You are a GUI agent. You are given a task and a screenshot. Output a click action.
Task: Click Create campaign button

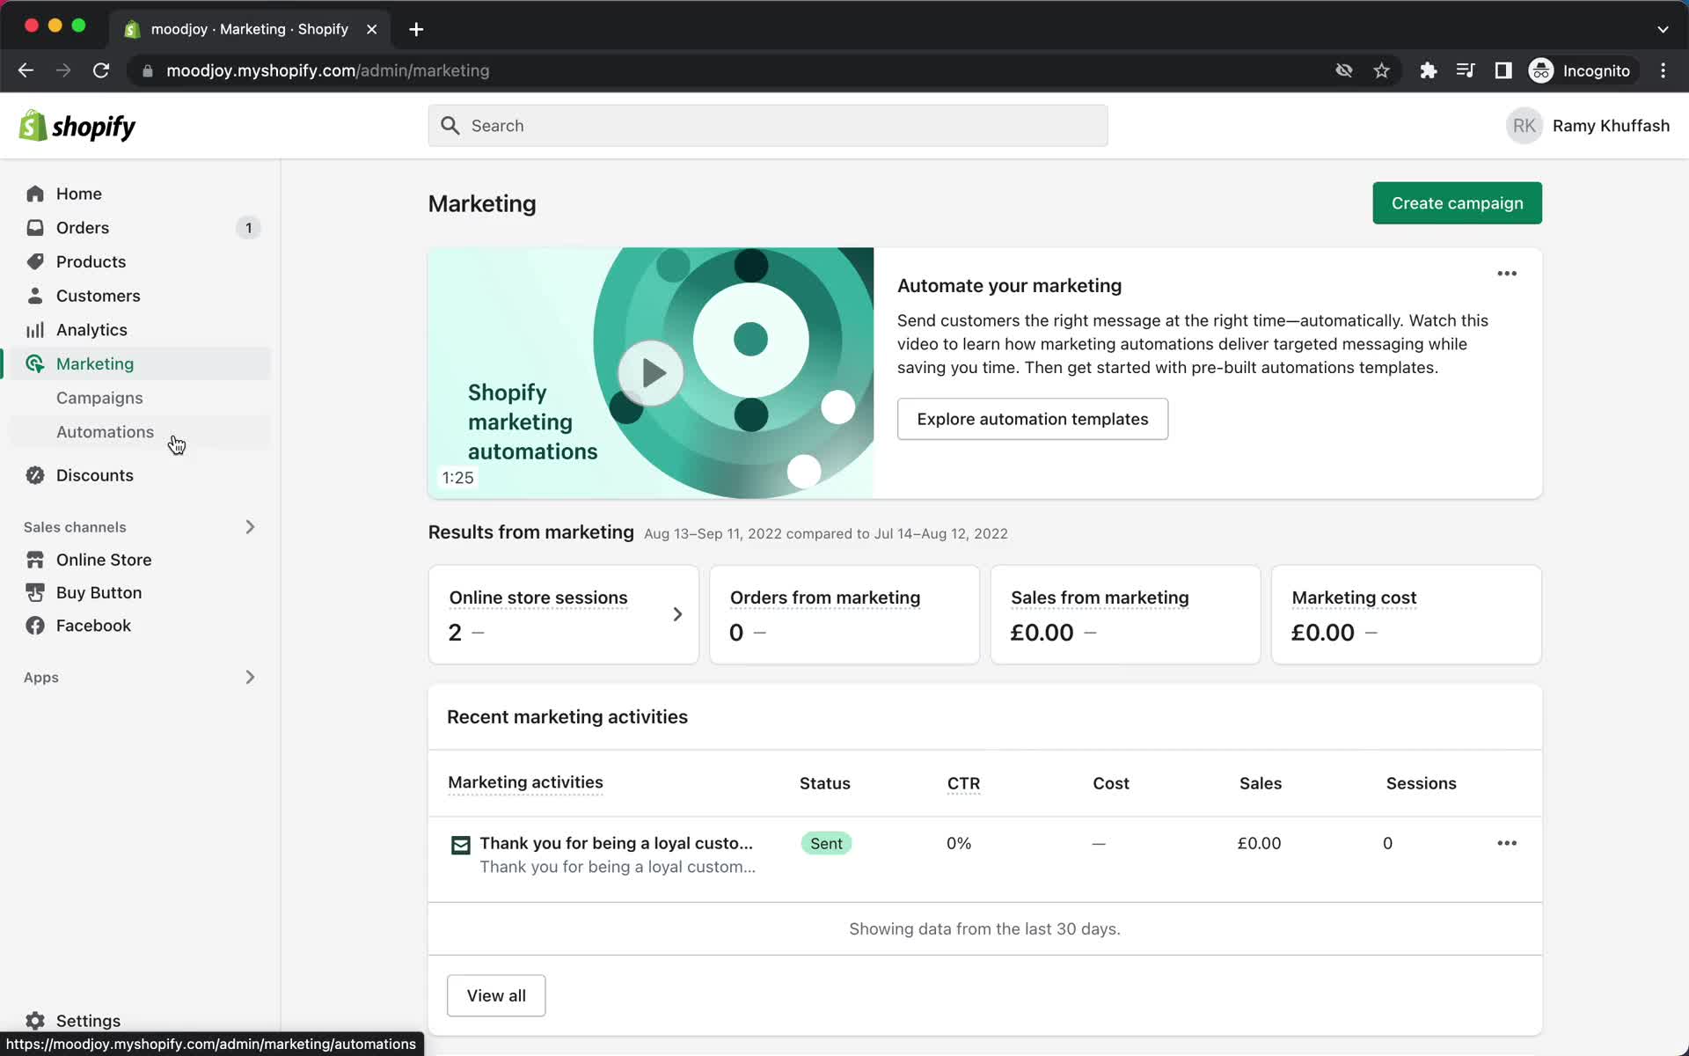point(1457,203)
